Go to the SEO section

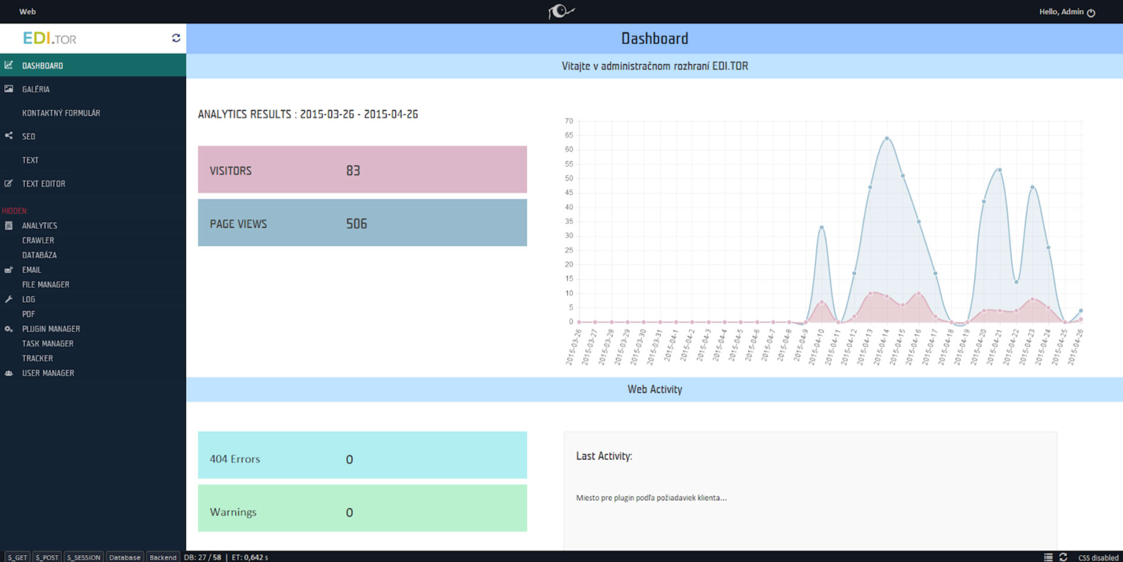pos(93,136)
